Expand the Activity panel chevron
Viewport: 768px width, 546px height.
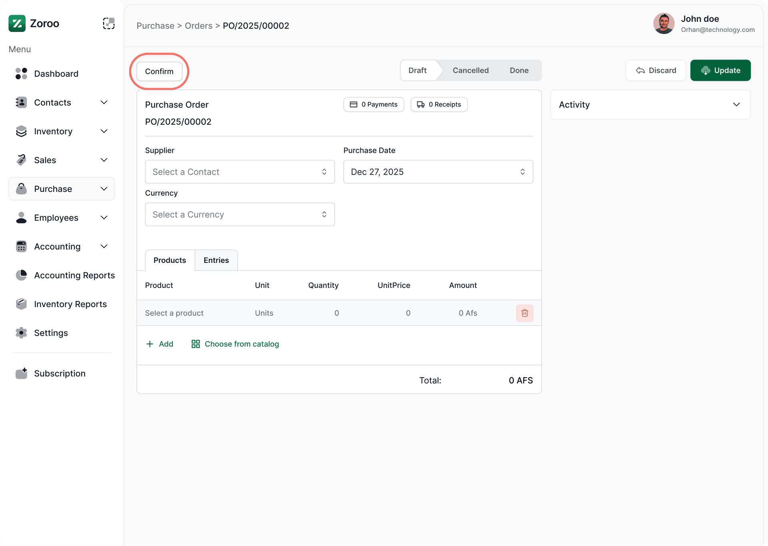pos(736,104)
